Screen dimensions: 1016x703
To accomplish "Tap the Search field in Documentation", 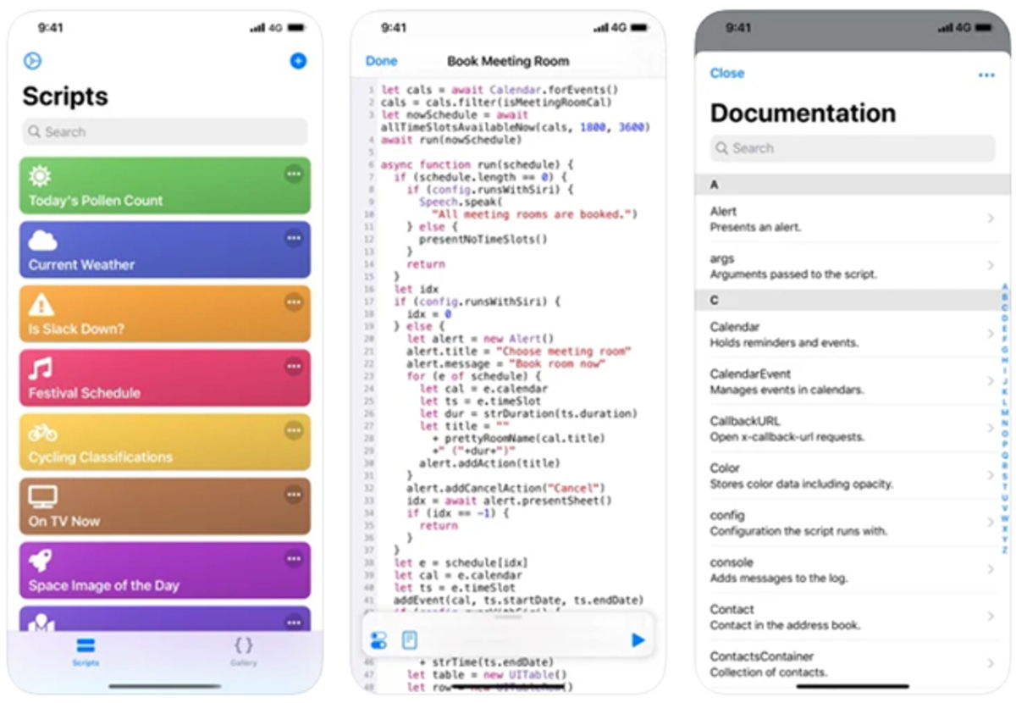I will click(851, 148).
